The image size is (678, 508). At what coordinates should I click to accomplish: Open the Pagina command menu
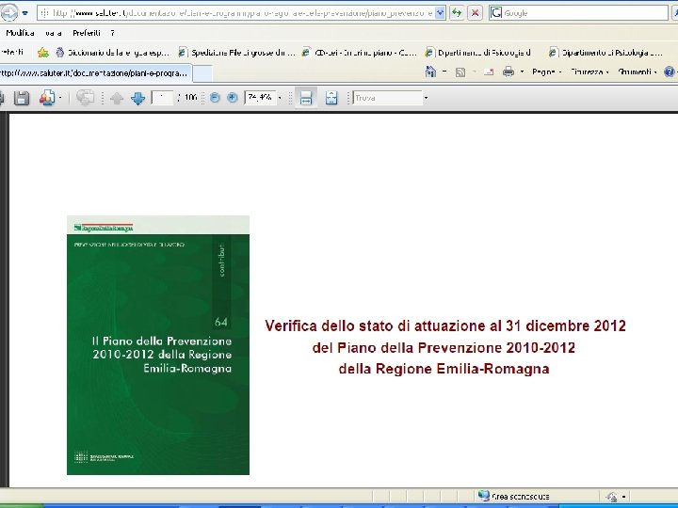pyautogui.click(x=546, y=71)
